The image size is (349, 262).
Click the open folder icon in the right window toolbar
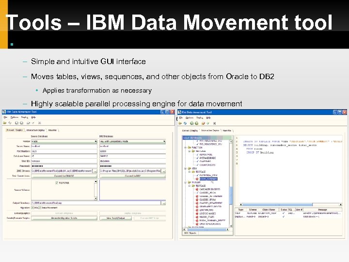(180, 123)
